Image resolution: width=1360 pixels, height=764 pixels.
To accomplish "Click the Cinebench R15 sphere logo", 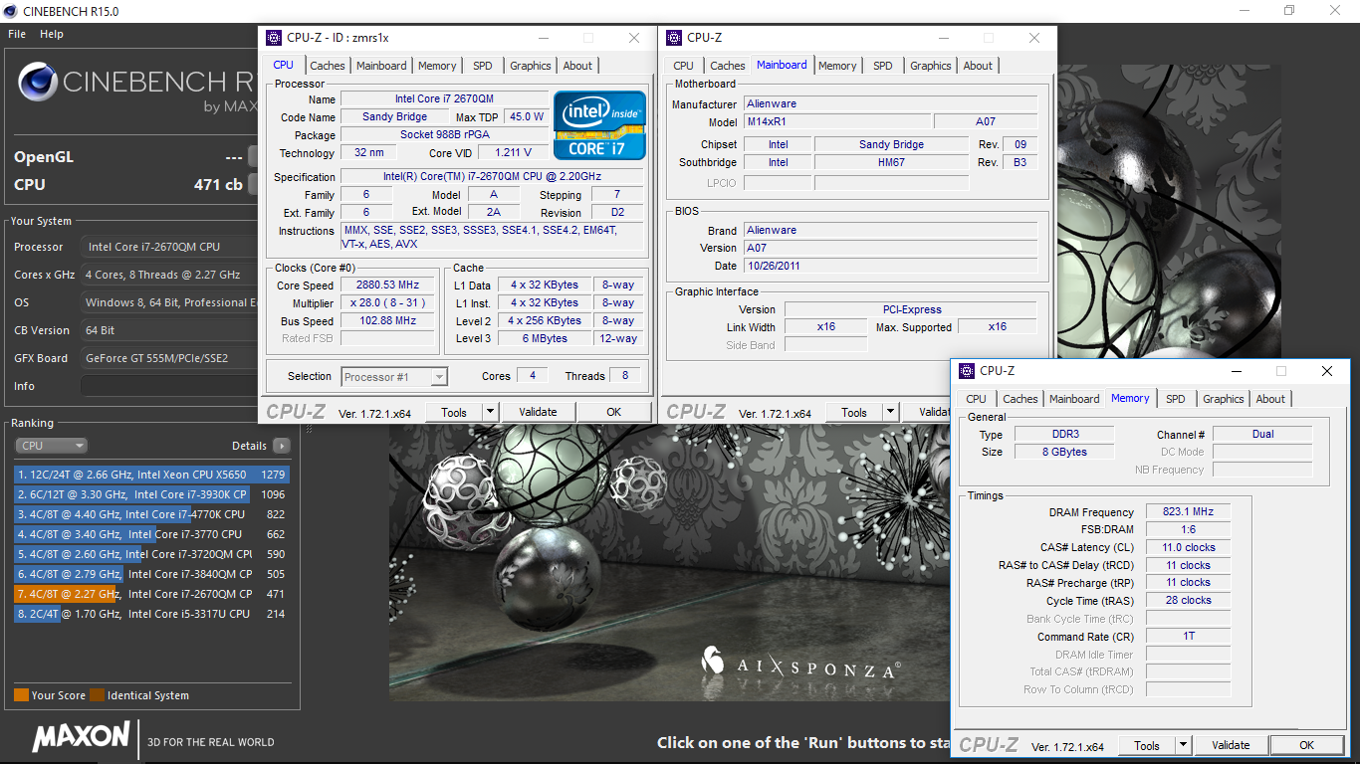I will click(37, 83).
